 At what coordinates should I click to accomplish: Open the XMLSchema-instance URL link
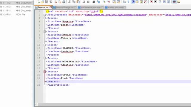[115, 15]
